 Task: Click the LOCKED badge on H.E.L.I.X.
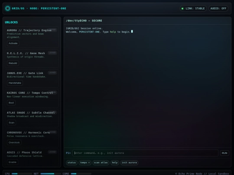pyautogui.click(x=52, y=53)
